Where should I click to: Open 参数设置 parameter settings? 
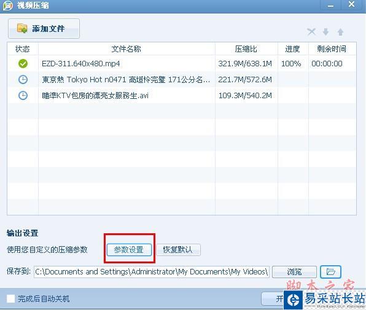pos(129,250)
